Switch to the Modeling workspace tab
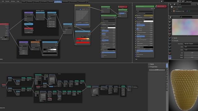The height and width of the screenshot is (111, 198). click(30, 2)
